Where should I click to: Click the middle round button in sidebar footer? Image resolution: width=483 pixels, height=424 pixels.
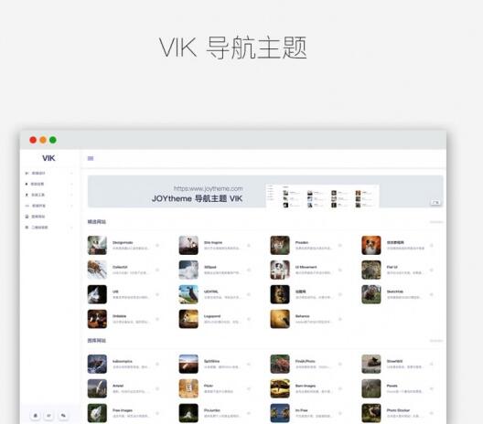click(x=49, y=416)
